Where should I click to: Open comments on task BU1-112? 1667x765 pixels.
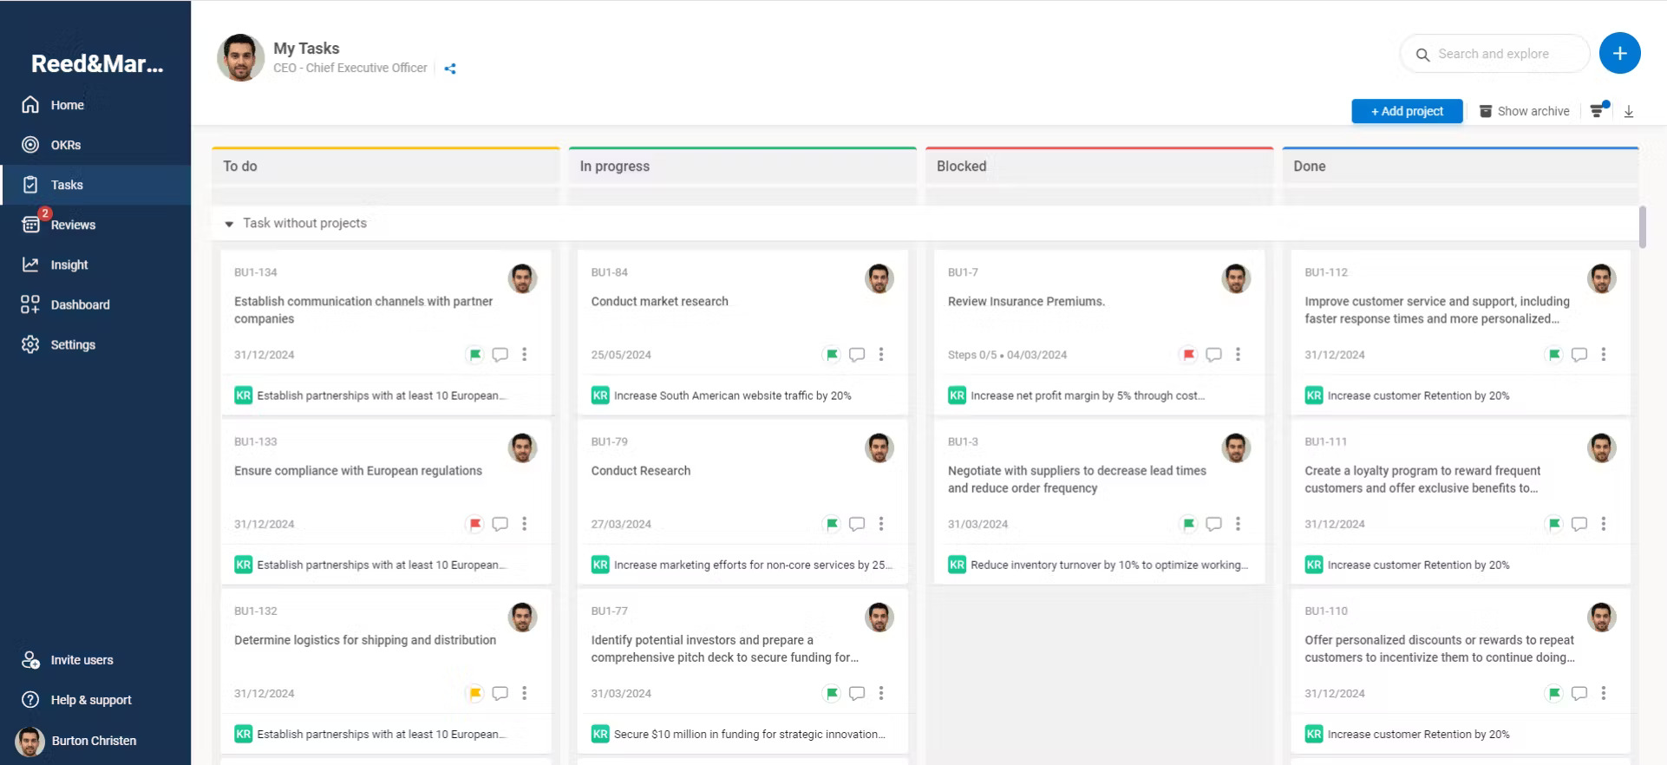(1579, 355)
